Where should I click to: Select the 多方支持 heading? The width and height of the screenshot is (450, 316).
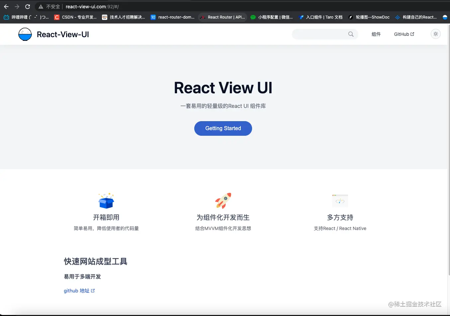pyautogui.click(x=340, y=217)
